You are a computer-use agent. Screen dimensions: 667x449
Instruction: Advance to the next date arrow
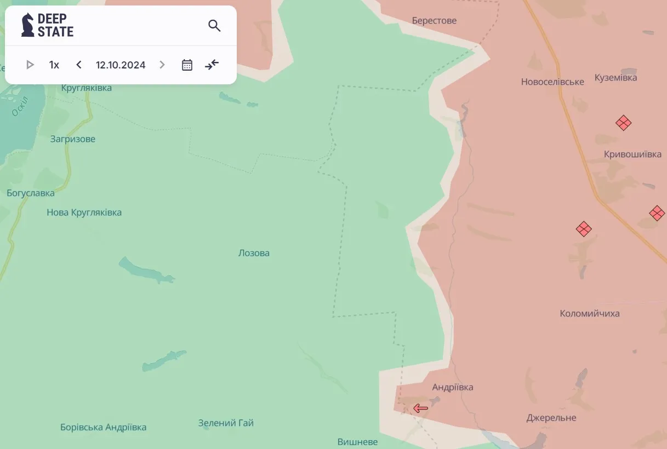click(x=162, y=65)
